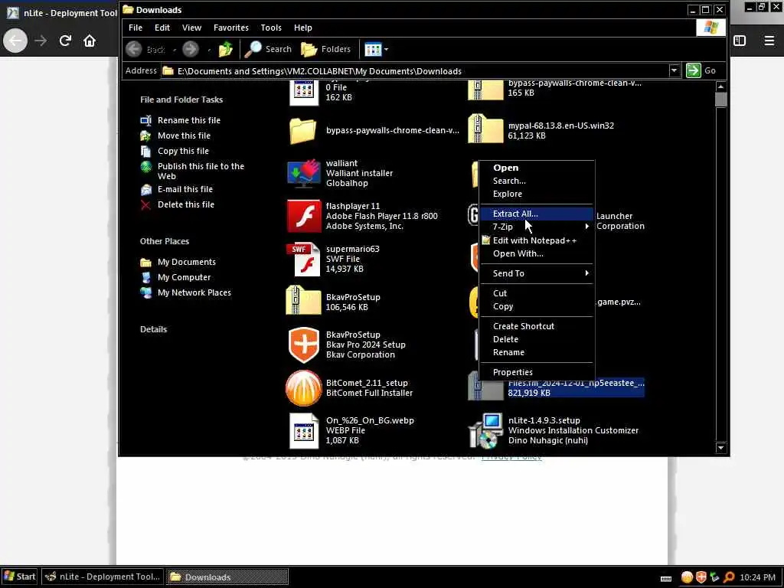Go up one folder level icon
Image resolution: width=784 pixels, height=588 pixels.
pos(226,49)
